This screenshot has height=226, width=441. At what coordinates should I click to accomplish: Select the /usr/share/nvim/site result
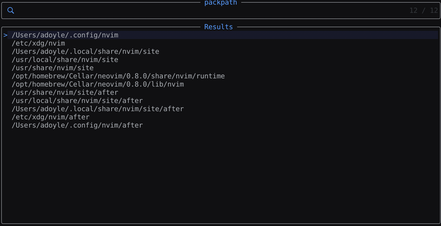coord(53,68)
